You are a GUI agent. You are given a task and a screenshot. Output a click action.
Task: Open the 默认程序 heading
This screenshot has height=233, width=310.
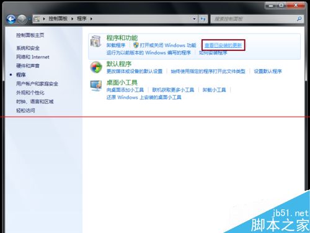coord(119,64)
